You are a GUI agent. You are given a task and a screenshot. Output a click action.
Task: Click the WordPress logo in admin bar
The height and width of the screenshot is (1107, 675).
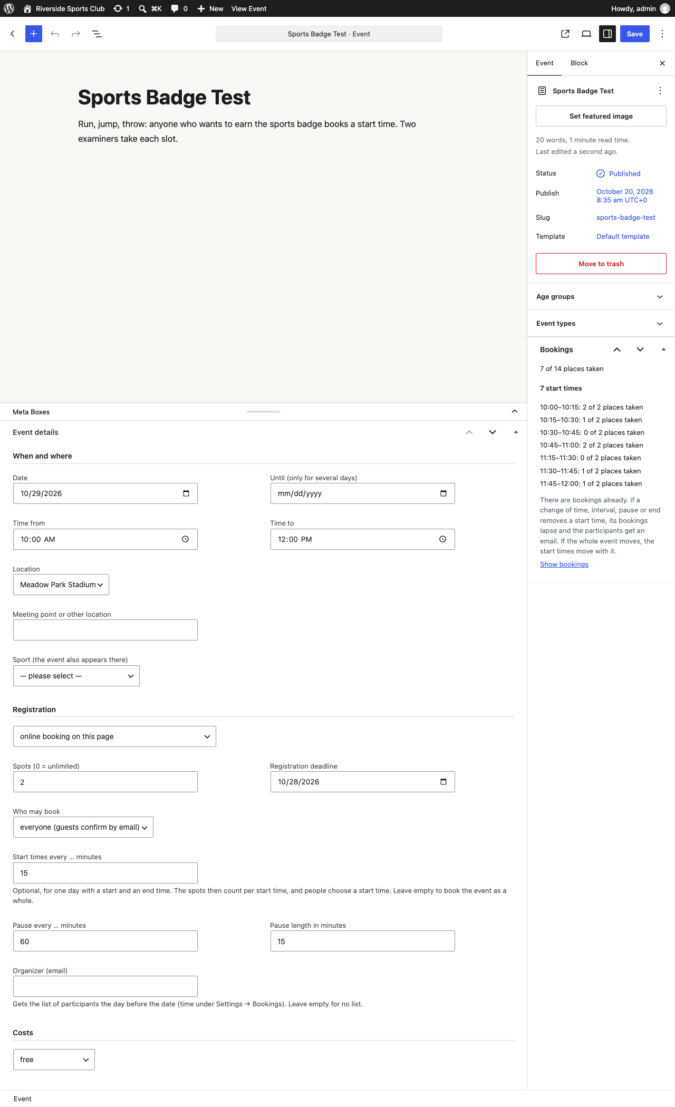point(9,8)
